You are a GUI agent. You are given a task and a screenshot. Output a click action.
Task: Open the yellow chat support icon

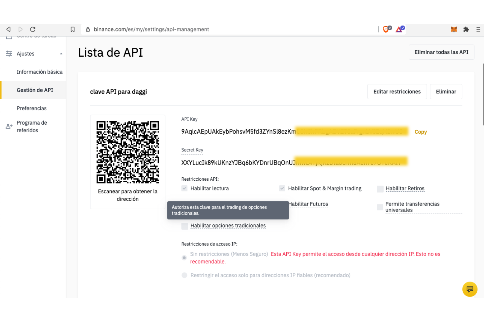pos(470,289)
